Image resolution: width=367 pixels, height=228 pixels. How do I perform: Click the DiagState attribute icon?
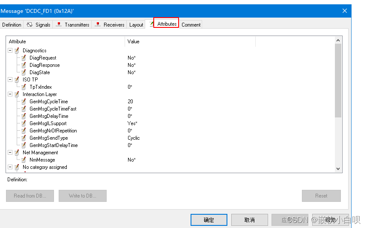24,72
